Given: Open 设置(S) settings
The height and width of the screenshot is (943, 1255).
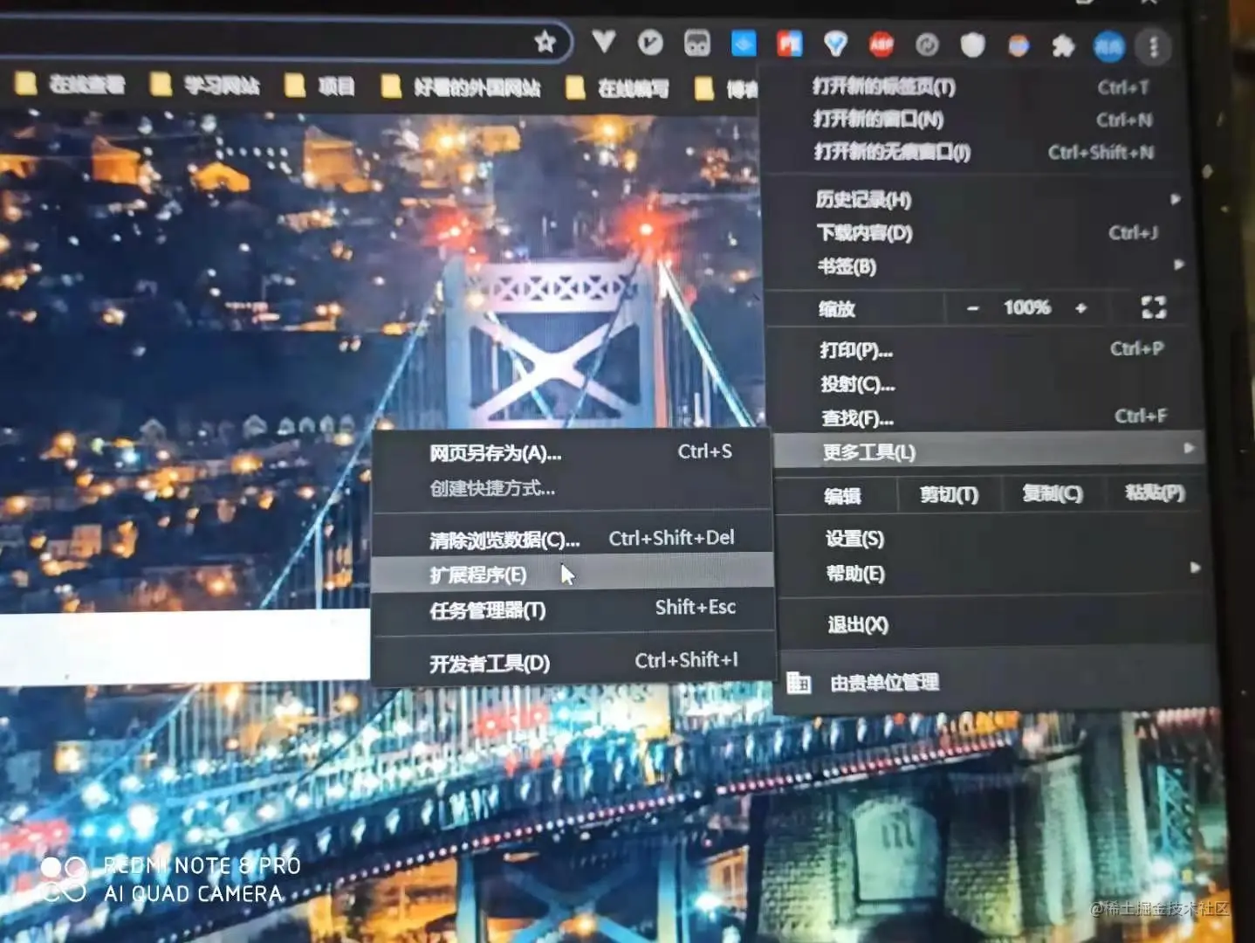Looking at the screenshot, I should coord(990,539).
